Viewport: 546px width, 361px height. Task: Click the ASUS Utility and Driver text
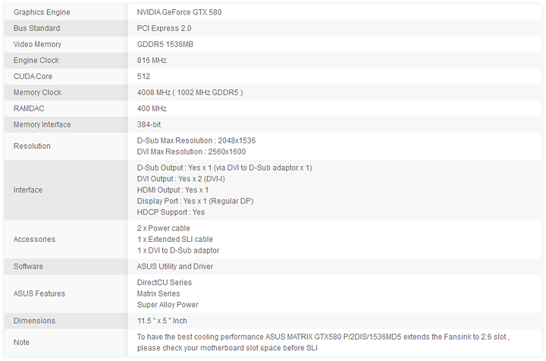click(175, 266)
